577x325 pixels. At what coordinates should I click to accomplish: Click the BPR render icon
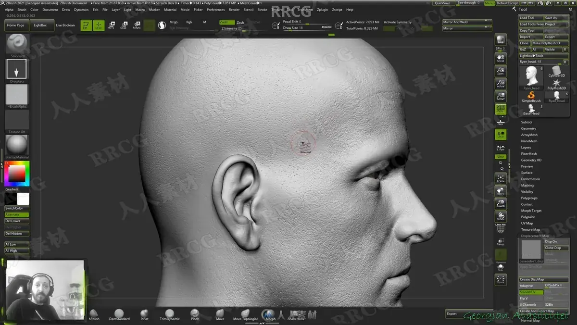pyautogui.click(x=501, y=40)
